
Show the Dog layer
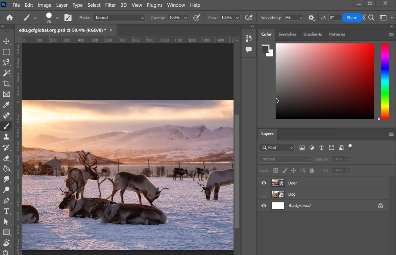[x=264, y=194]
